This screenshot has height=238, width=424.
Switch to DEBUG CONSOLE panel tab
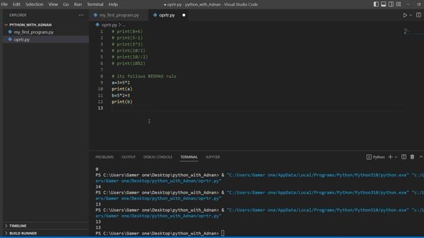[158, 157]
